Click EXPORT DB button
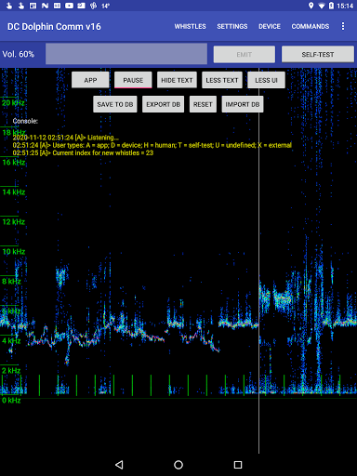The image size is (357, 476). coord(163,104)
